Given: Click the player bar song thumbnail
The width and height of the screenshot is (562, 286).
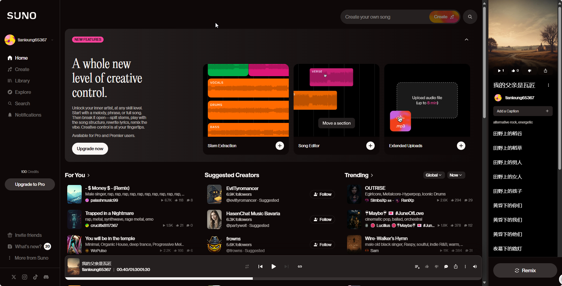Looking at the screenshot, I should tap(74, 267).
